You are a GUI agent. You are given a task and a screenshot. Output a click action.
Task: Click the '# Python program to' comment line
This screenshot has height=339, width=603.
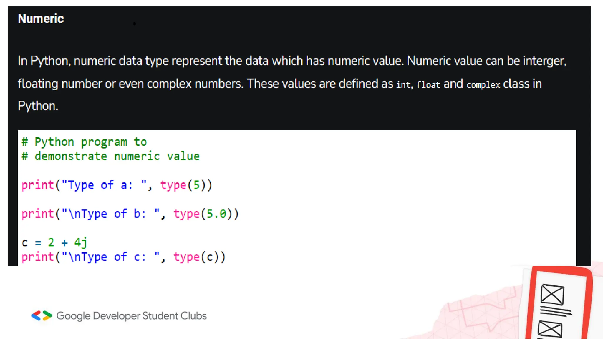coord(84,142)
